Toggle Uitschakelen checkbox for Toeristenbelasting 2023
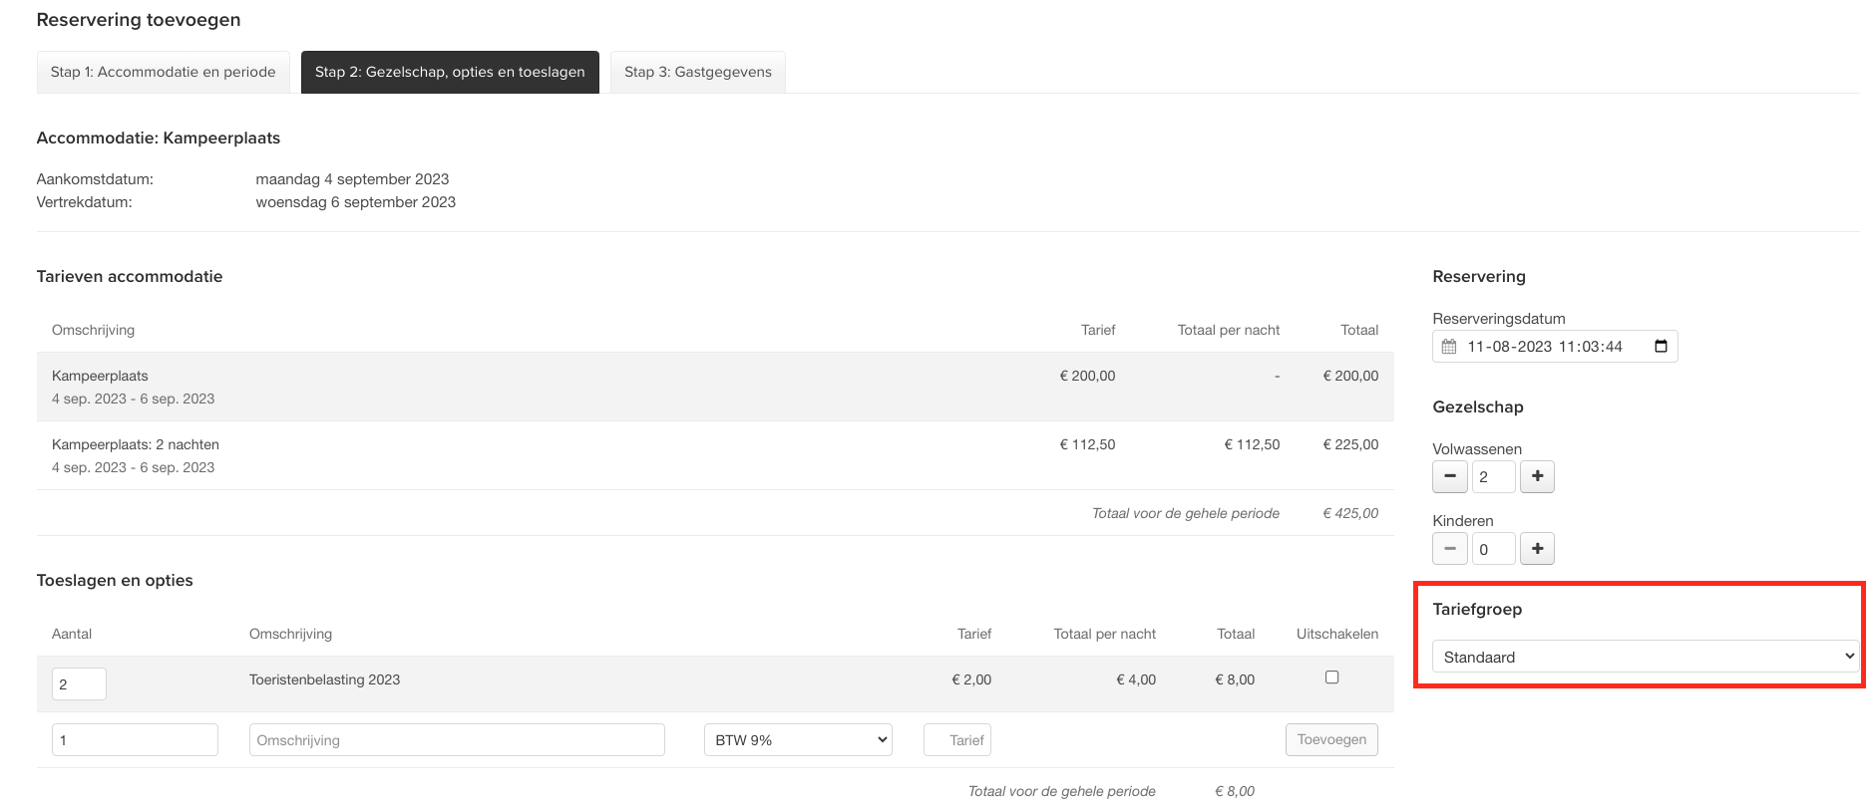Screen dimensions: 1870x812 tap(1331, 677)
